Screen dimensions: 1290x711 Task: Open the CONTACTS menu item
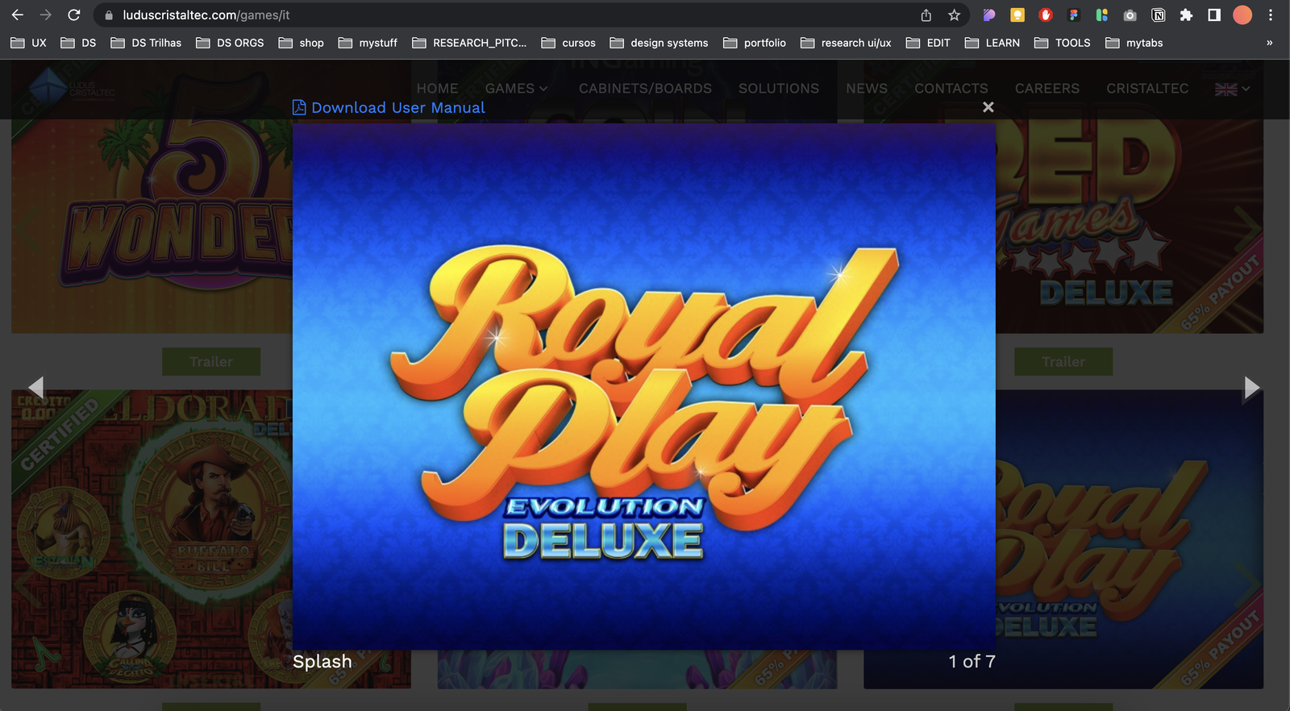[951, 89]
